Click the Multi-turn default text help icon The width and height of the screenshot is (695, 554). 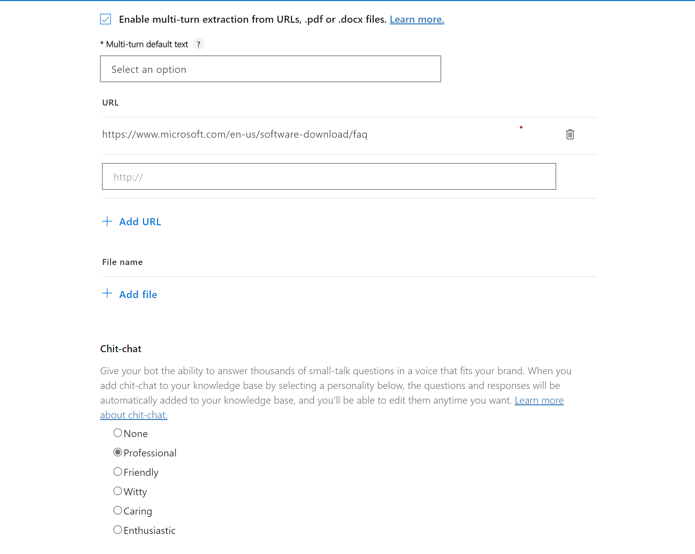point(199,44)
